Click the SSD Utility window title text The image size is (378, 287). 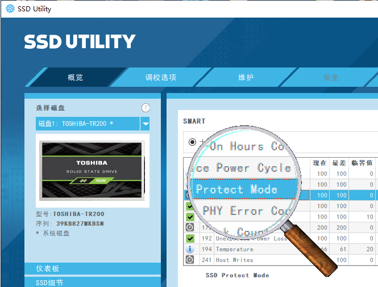point(35,9)
